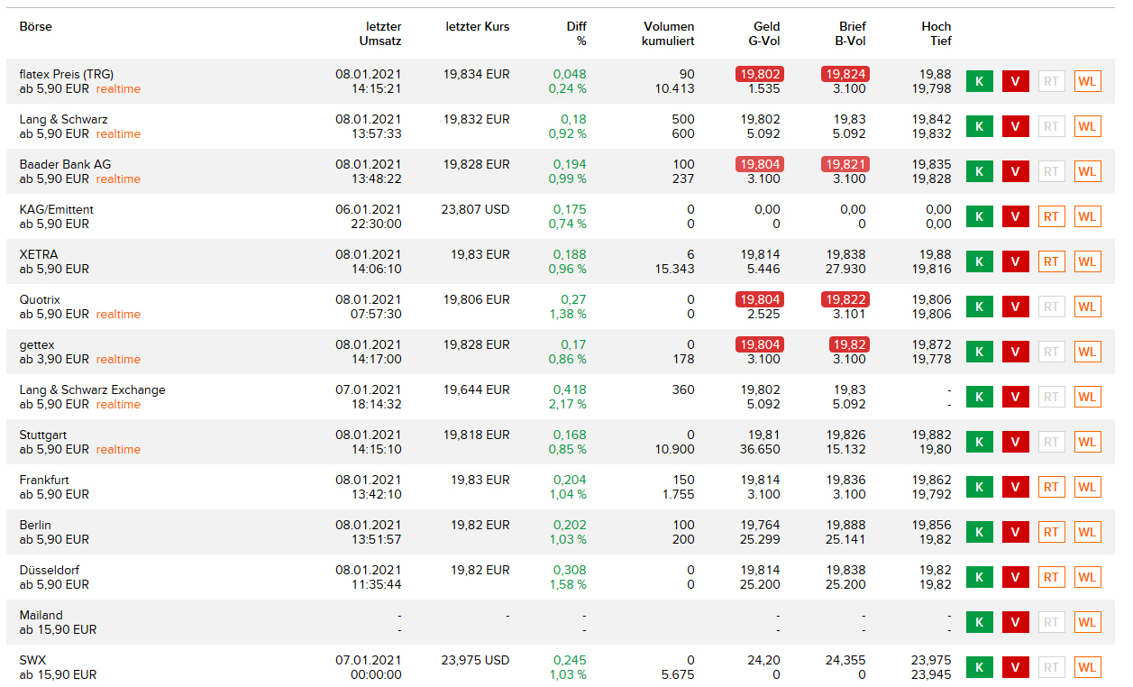Image resolution: width=1133 pixels, height=687 pixels.
Task: Click red V button for Lang & Schwarz Exchange
Action: click(1015, 397)
